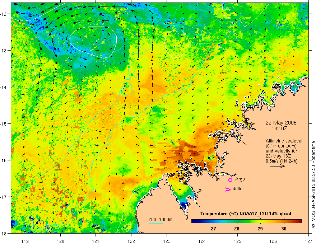316x244 pixels.
Task: Click the 'and velocity for' caption line
Action: coord(281,151)
